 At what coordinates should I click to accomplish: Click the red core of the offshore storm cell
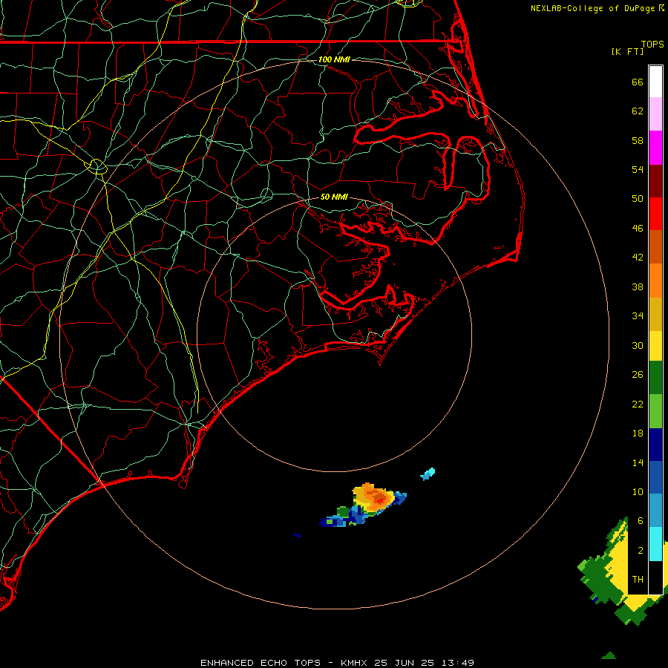pos(381,500)
